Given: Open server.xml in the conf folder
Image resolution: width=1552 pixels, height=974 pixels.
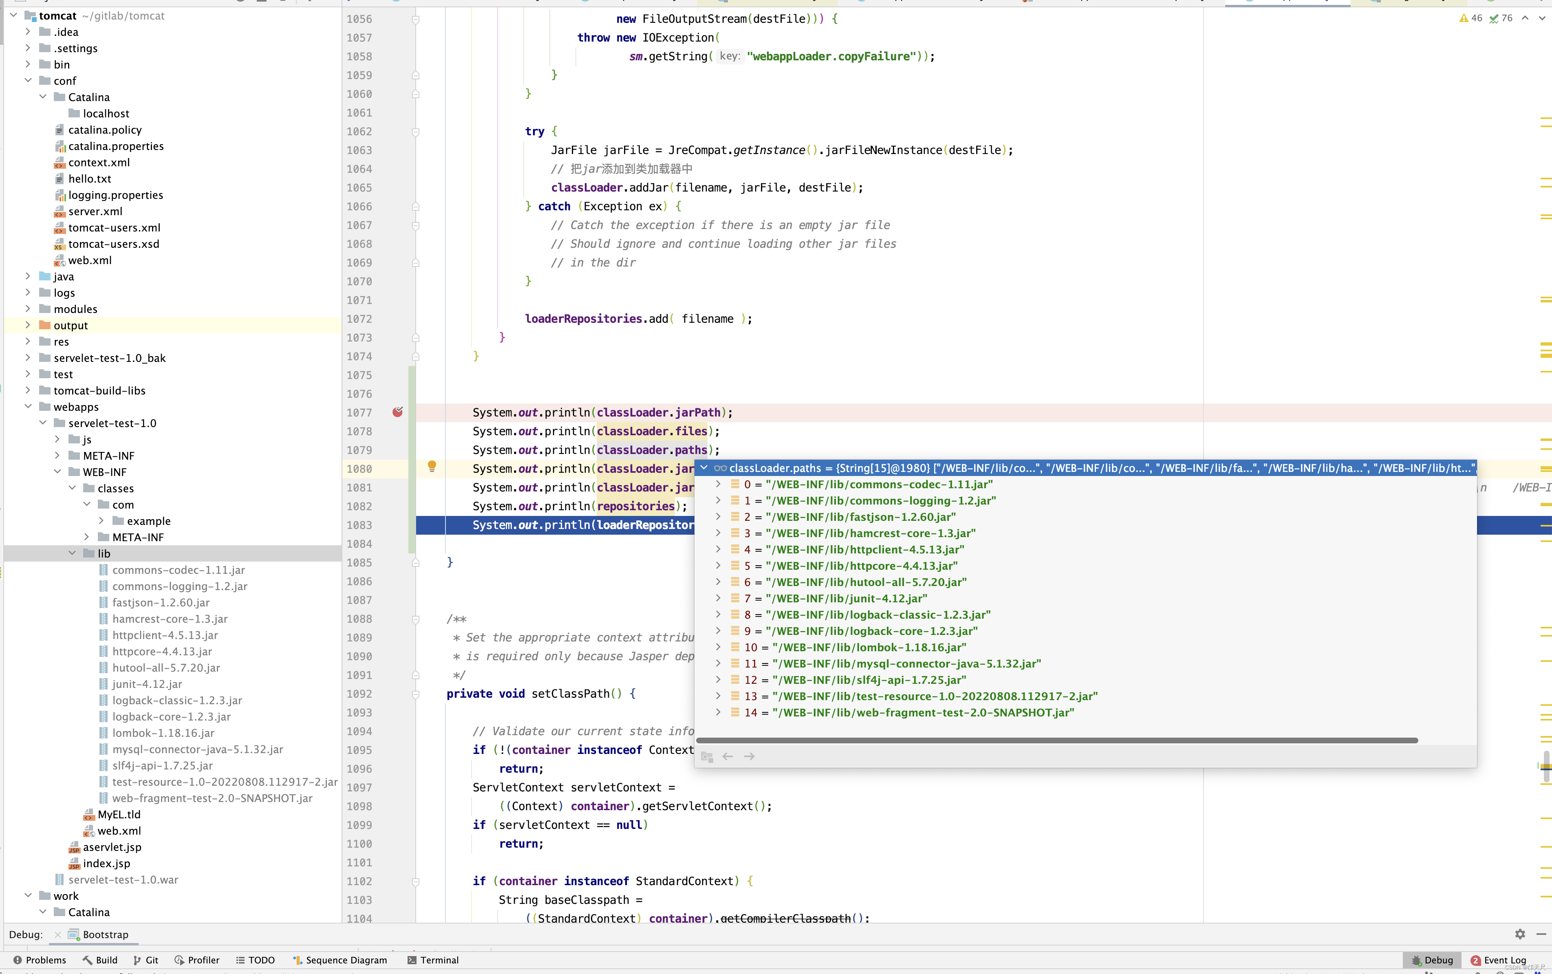Looking at the screenshot, I should 95,211.
